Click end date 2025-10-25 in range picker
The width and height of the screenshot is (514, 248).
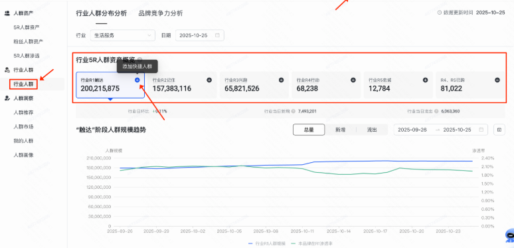(457, 130)
